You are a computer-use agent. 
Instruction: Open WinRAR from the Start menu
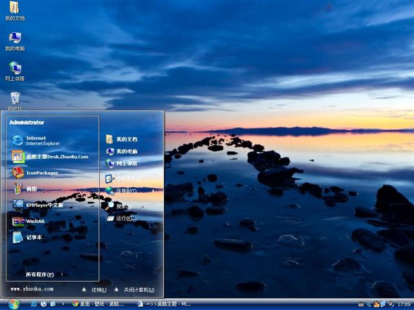point(35,221)
